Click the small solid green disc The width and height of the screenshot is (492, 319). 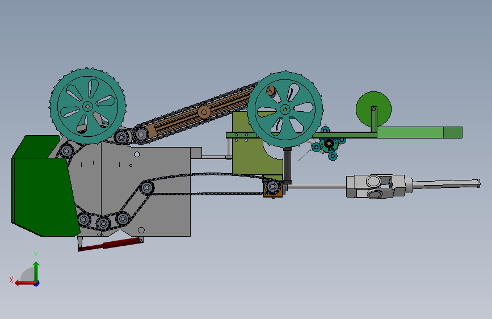(x=373, y=109)
